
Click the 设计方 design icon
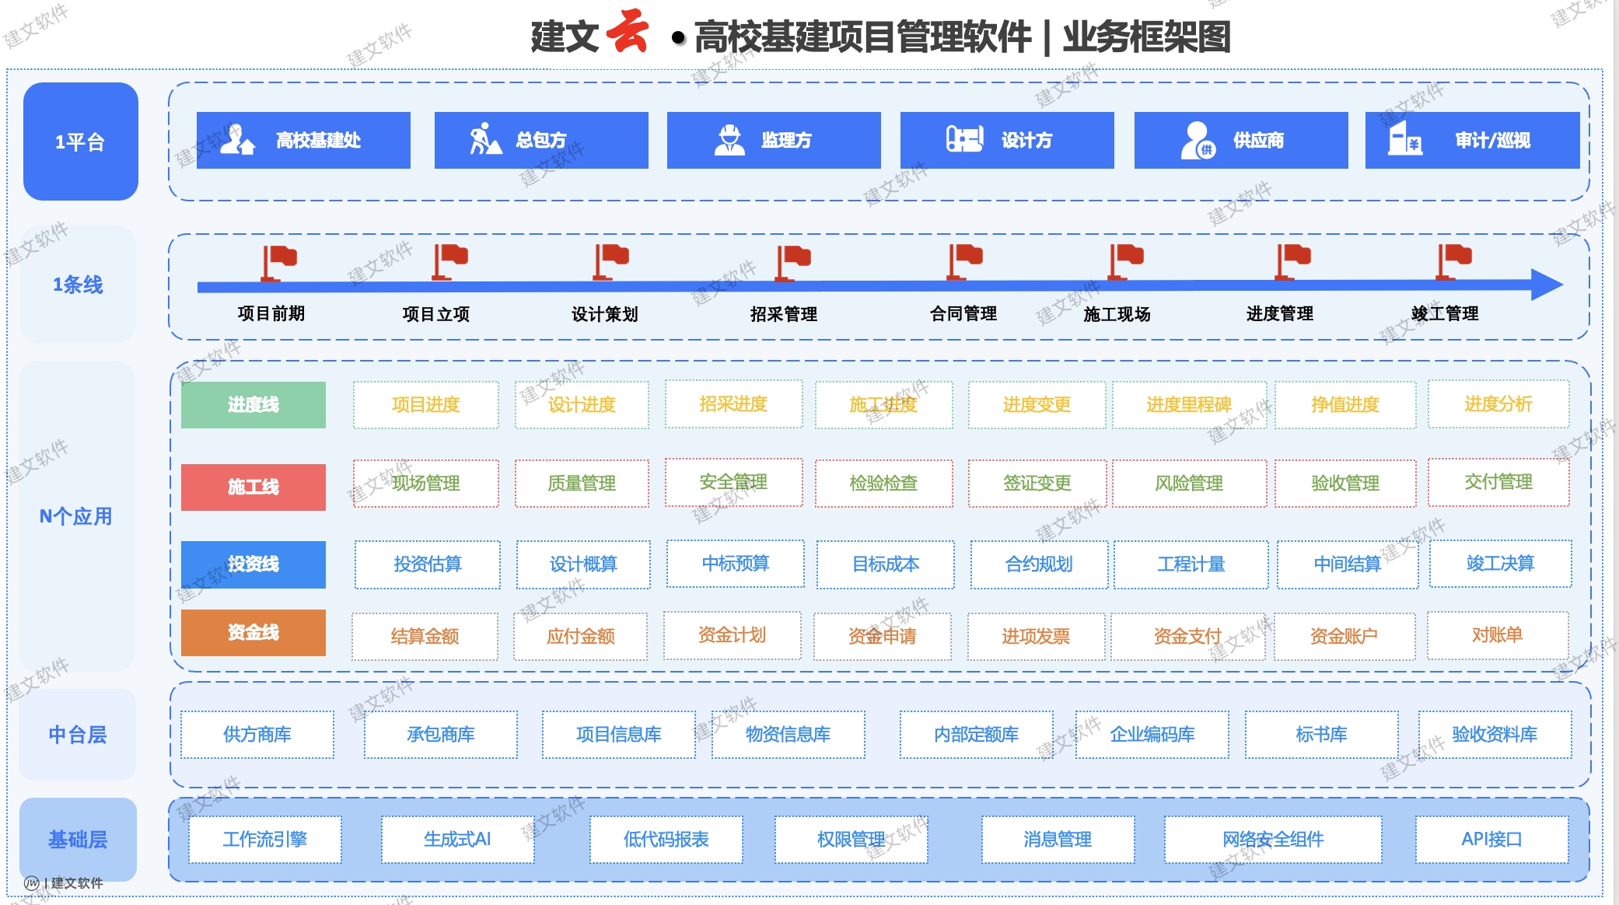964,140
